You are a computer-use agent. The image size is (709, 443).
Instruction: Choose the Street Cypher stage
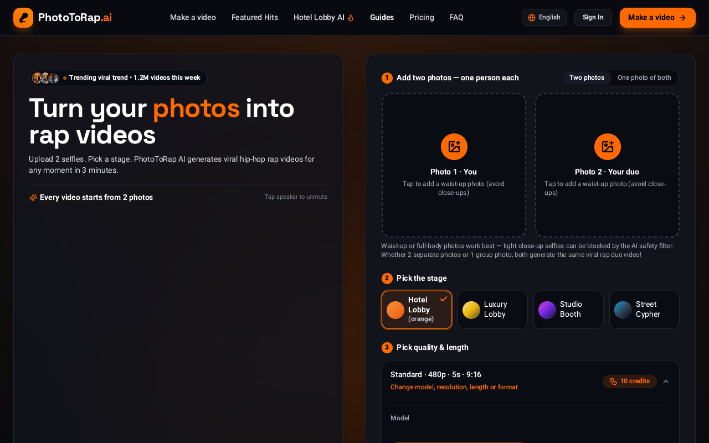click(644, 310)
